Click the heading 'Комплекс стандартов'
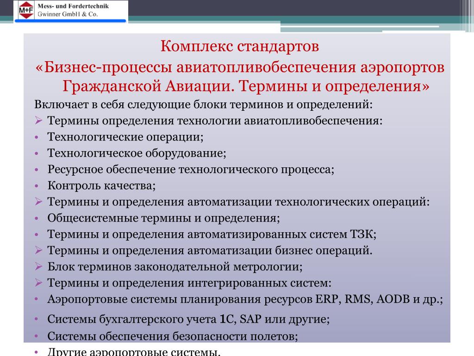 [x=239, y=46]
